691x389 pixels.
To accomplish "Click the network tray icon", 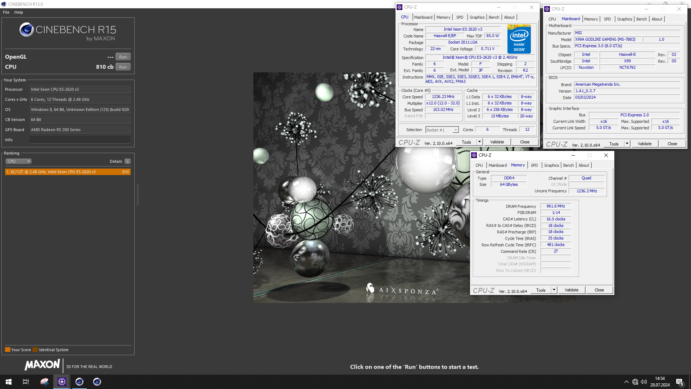I will pos(635,382).
